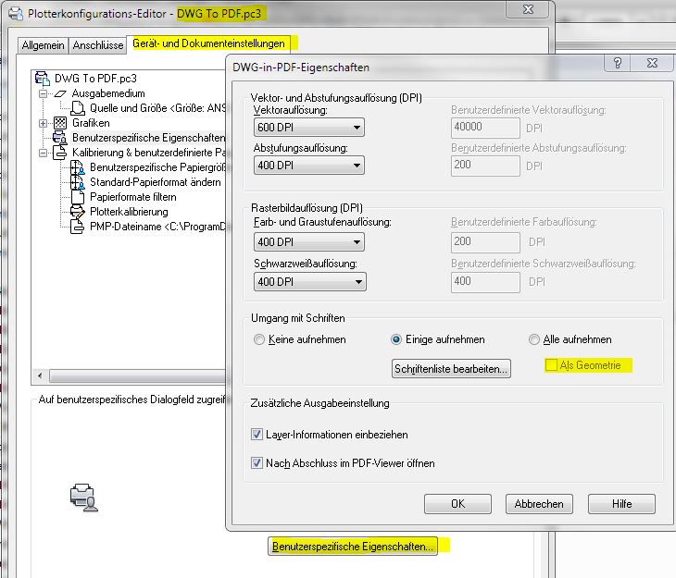676x578 pixels.
Task: Click the Benutzerdefinierte Abstufungsauflösung field
Action: click(x=485, y=166)
